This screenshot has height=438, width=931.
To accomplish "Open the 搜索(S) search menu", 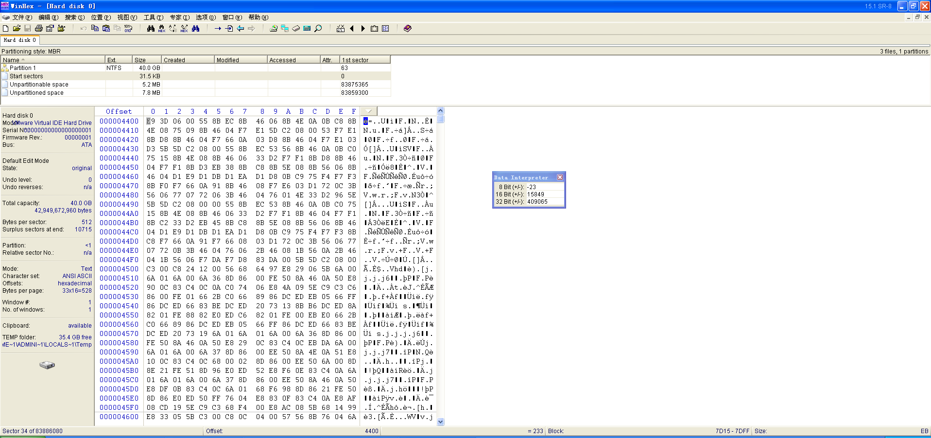I will coord(74,18).
